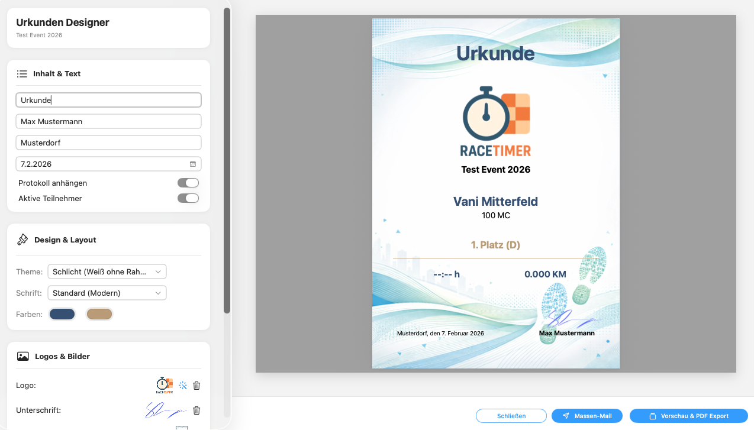Click the Urkunden Designer panel title
This screenshot has width=754, height=430.
pyautogui.click(x=63, y=22)
